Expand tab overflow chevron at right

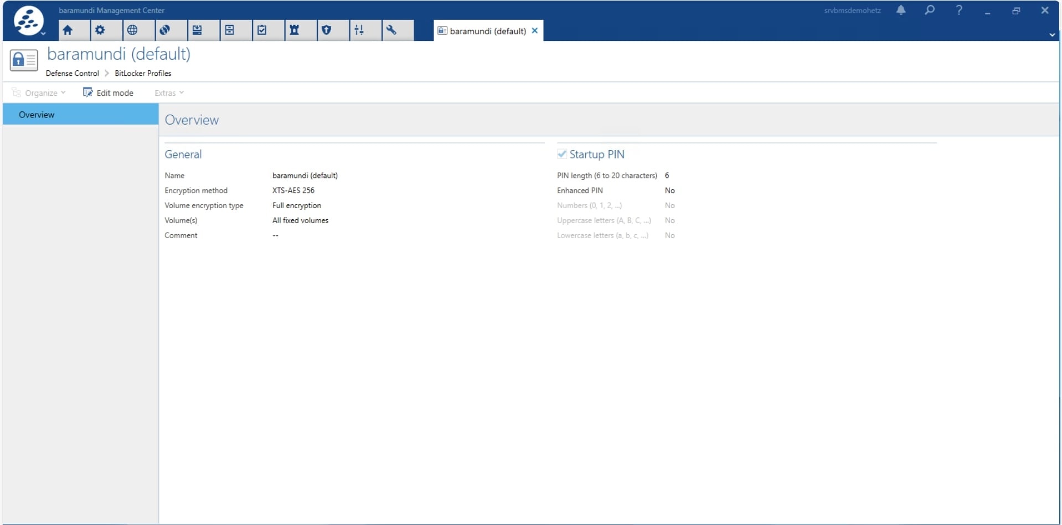click(x=1052, y=34)
